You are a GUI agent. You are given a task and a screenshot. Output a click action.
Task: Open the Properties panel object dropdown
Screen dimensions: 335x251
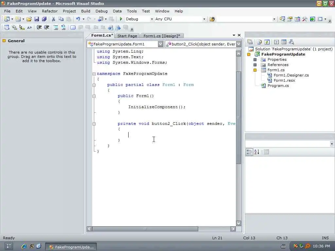coord(332,144)
